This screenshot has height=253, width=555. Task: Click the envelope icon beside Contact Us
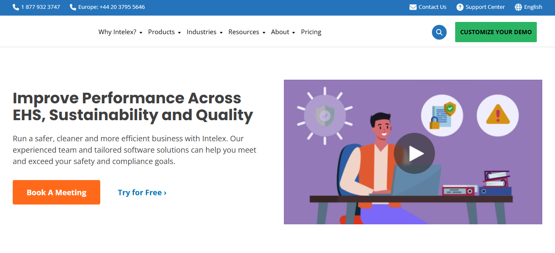point(413,7)
